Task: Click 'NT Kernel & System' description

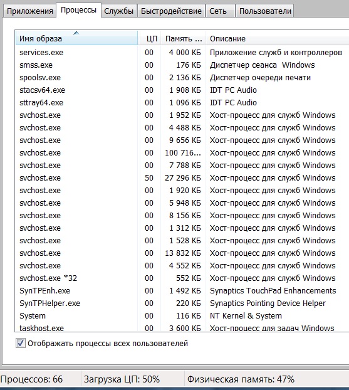Action: click(246, 316)
